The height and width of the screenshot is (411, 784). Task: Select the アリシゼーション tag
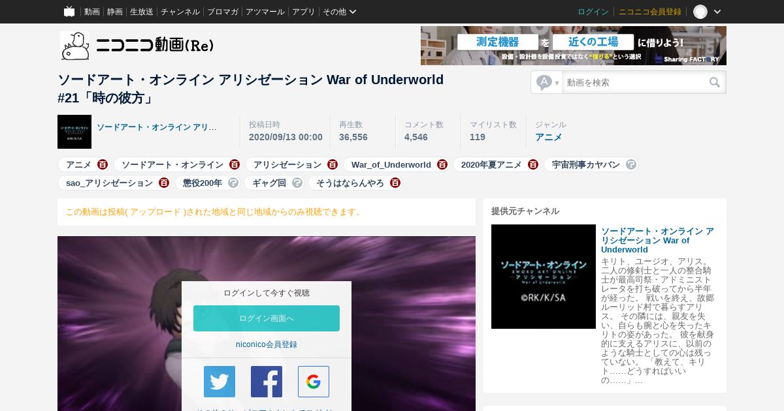tap(287, 164)
